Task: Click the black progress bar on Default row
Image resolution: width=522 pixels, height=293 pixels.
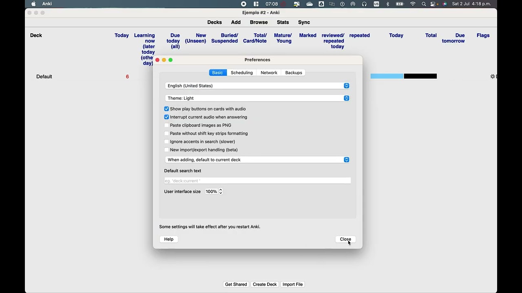Action: [x=420, y=76]
